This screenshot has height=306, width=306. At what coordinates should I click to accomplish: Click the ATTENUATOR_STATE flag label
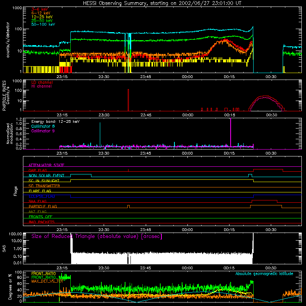coord(46,165)
